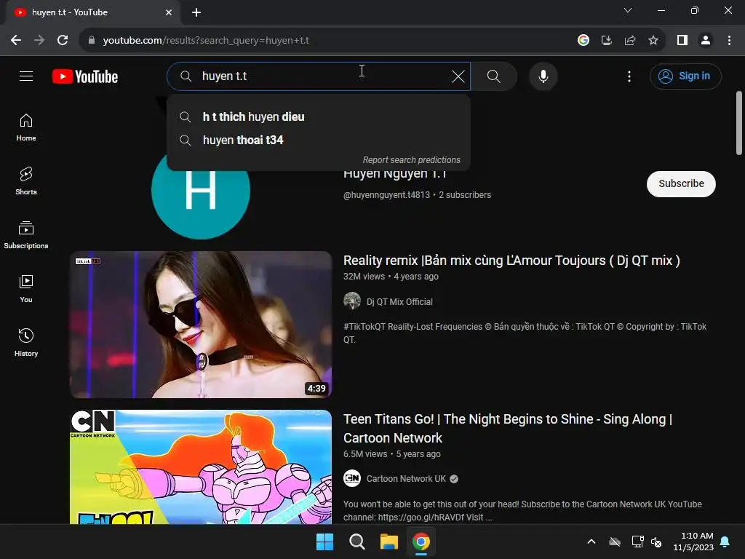Open Windows taskbar search
745x559 pixels.
356,542
